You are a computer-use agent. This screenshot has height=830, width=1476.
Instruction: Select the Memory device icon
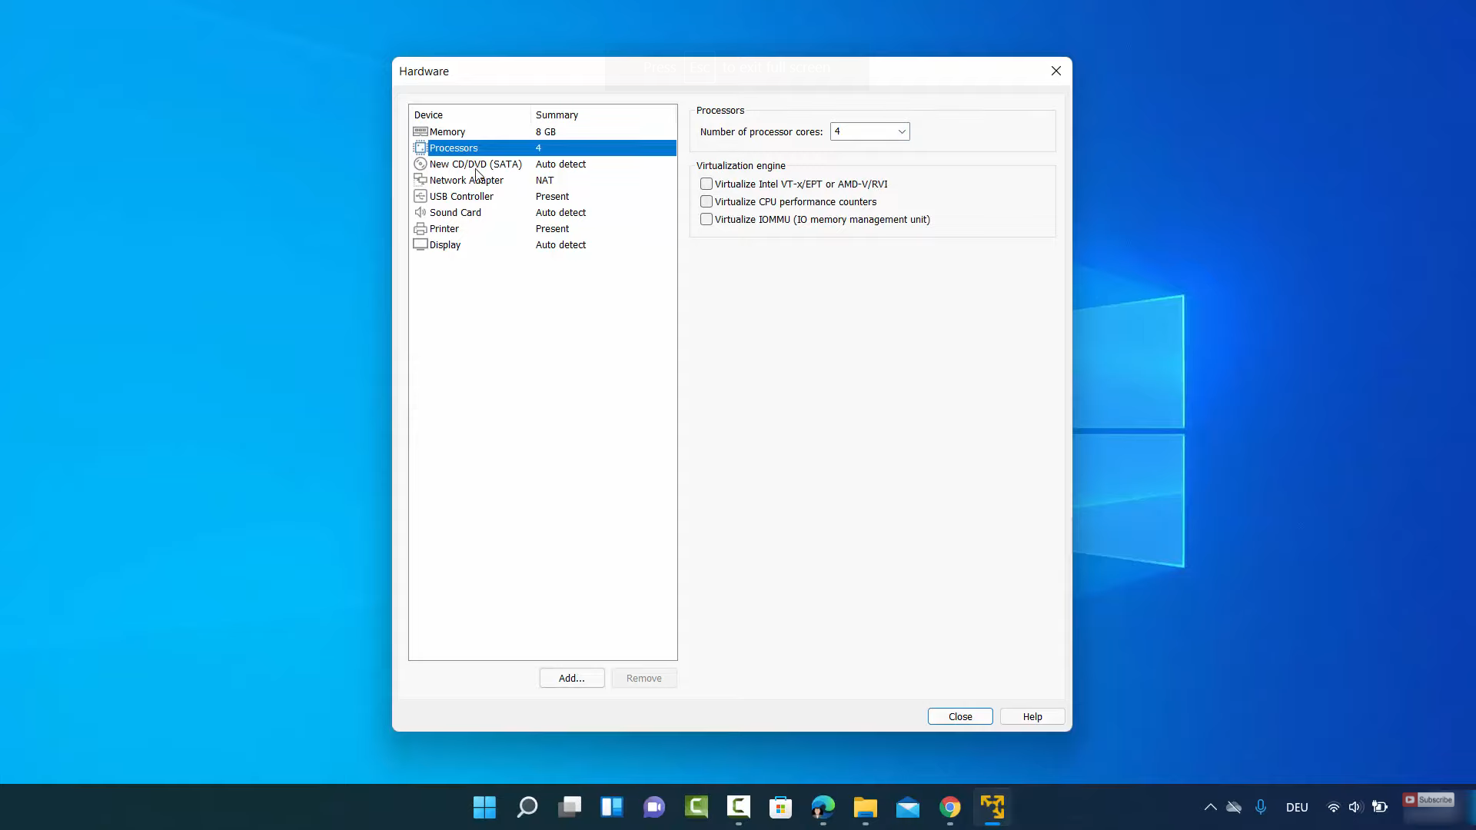click(421, 131)
